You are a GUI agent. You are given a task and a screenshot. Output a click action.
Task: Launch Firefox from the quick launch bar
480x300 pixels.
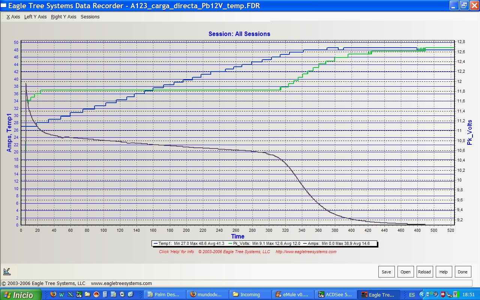tap(53, 294)
